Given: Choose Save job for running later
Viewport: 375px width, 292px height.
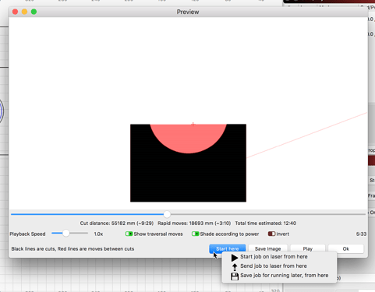Looking at the screenshot, I should click(279, 276).
